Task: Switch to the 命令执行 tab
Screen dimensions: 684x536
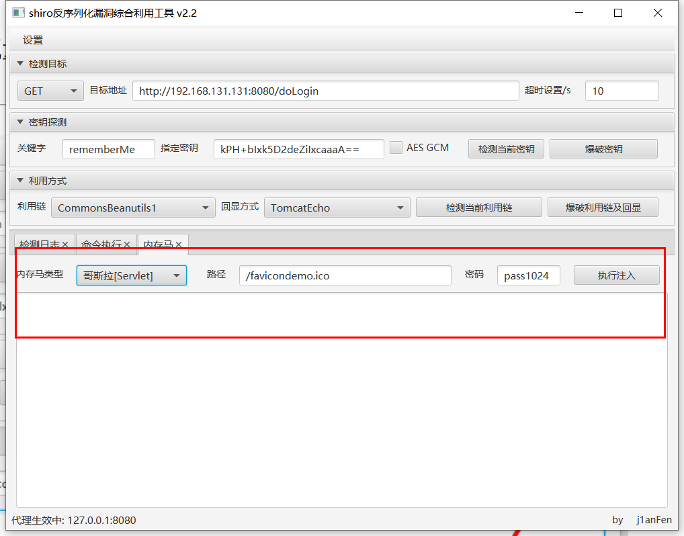Action: click(x=101, y=244)
